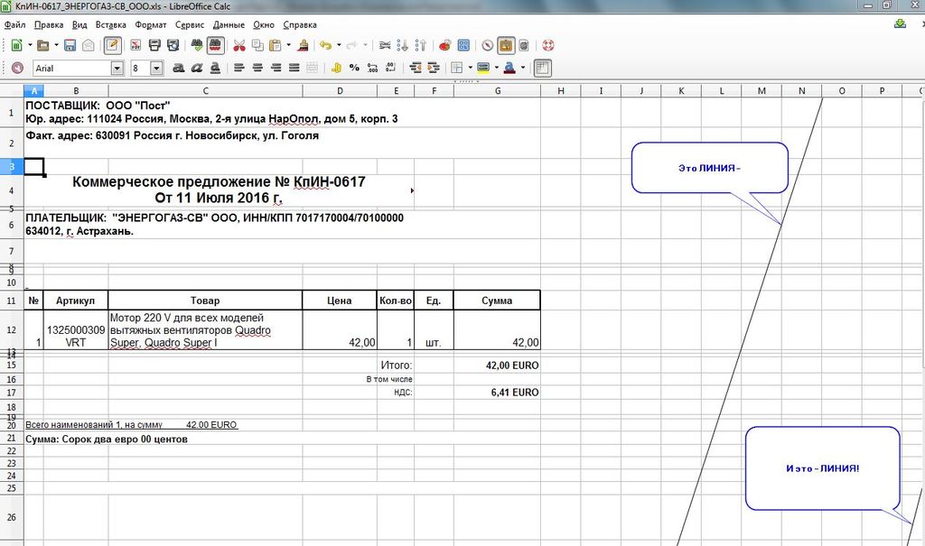Paste from clipboard

(275, 45)
